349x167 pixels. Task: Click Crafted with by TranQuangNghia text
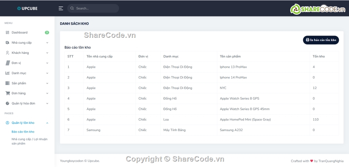coord(317,161)
